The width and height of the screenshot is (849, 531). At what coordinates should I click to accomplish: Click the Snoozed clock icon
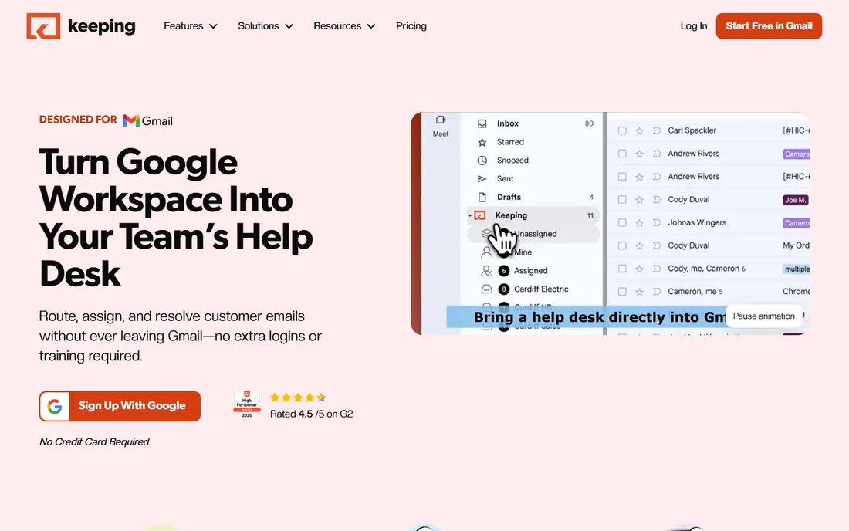point(482,161)
